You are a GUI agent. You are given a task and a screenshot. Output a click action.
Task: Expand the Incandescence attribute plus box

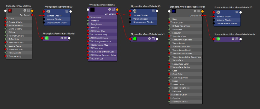[8, 25]
